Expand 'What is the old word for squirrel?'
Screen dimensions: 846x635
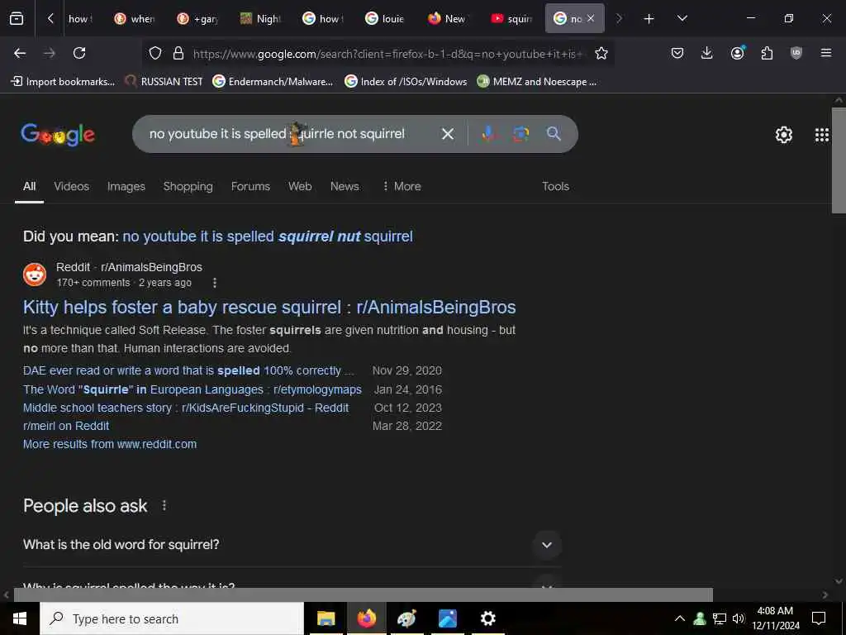292,544
